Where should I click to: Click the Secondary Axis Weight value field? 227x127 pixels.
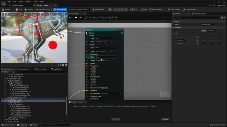106,88
